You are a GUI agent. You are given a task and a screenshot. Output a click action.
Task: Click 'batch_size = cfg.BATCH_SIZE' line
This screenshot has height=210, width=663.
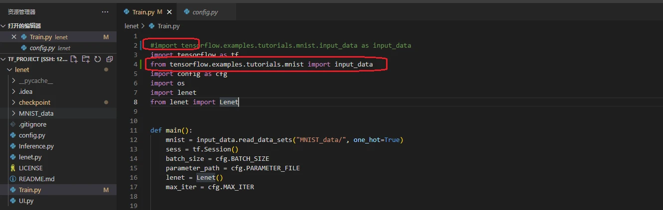point(217,159)
